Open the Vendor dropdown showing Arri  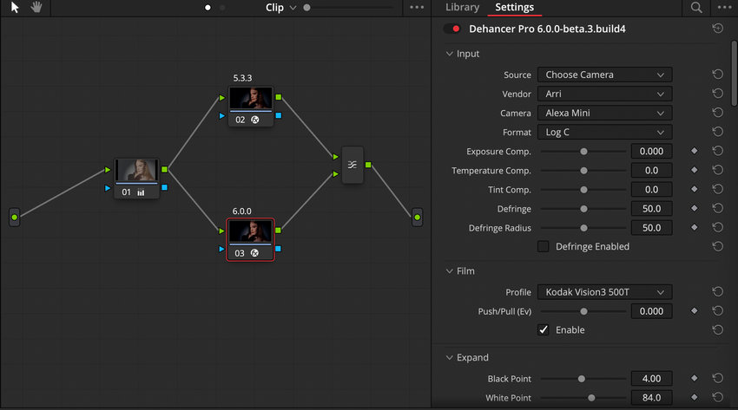[x=605, y=94]
